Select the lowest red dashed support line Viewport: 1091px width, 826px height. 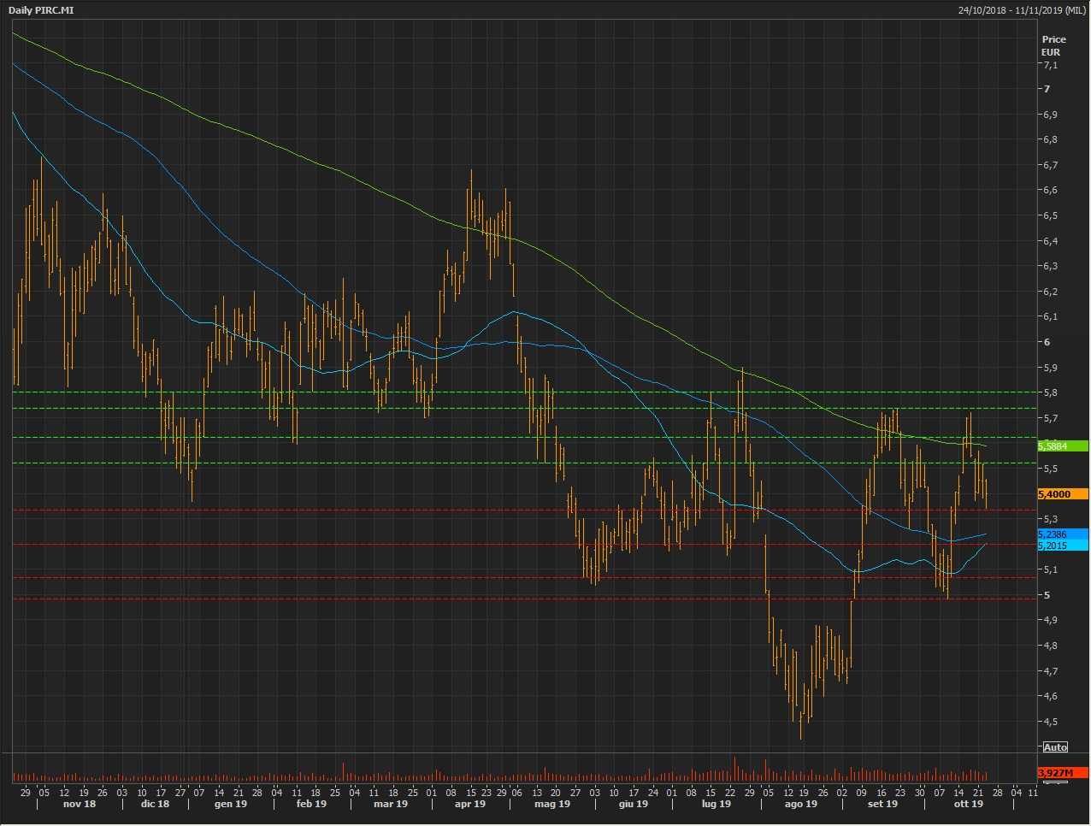[513, 599]
